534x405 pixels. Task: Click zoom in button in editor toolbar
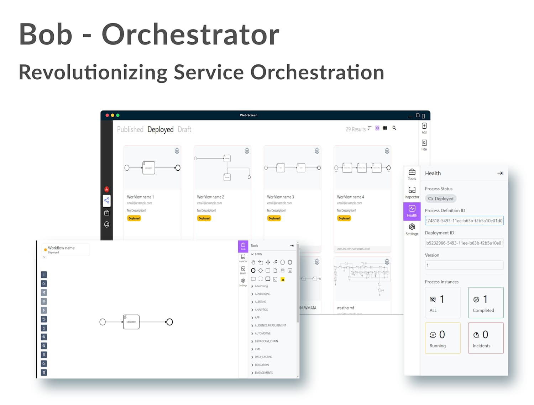click(x=44, y=337)
